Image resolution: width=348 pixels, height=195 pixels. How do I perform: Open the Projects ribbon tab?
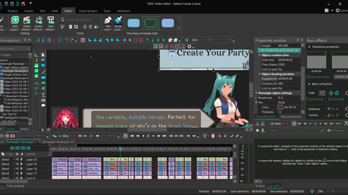[13, 11]
